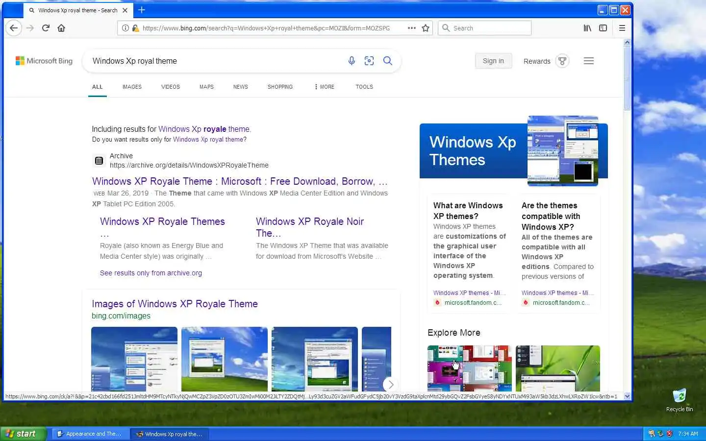Open TOOLS search filters
Viewport: 706px width, 441px height.
[x=364, y=87]
